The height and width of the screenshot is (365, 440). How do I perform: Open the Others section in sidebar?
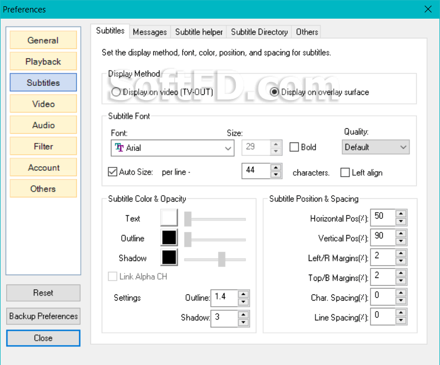click(43, 189)
